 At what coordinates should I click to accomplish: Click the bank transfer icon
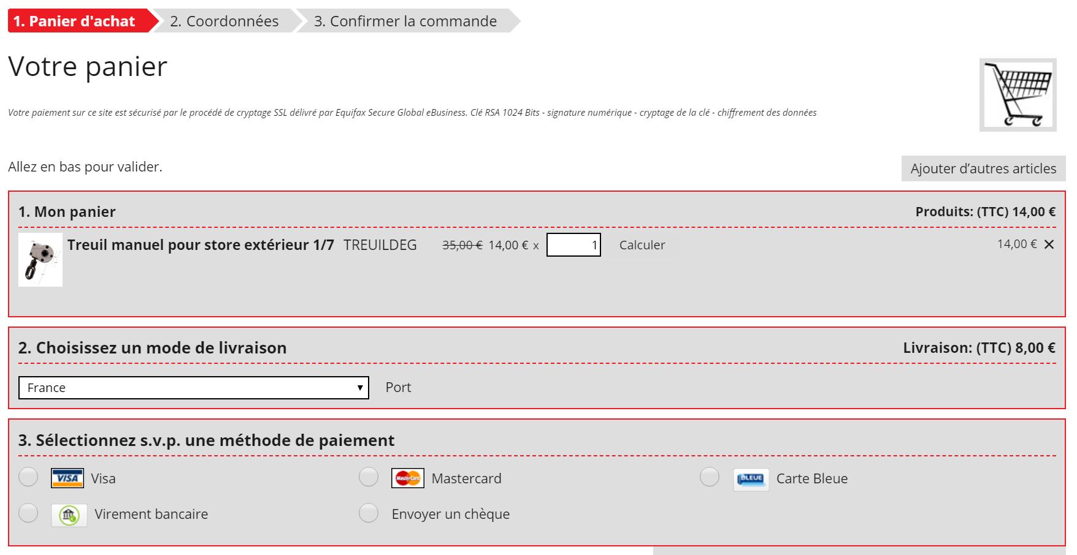click(x=69, y=515)
